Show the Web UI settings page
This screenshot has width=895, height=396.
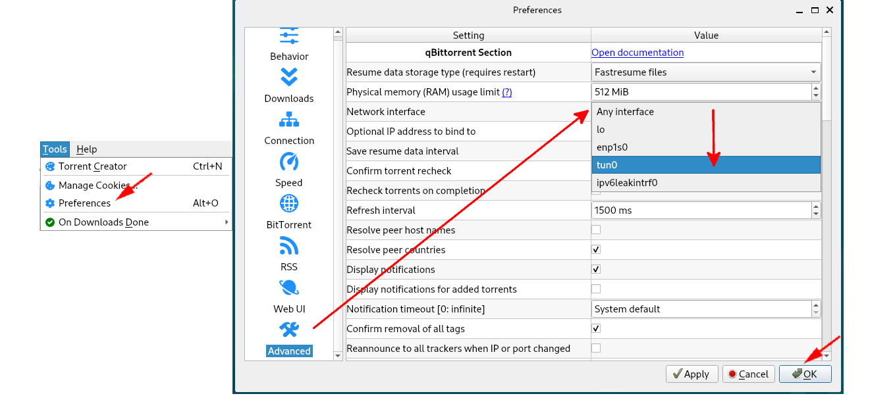click(289, 297)
